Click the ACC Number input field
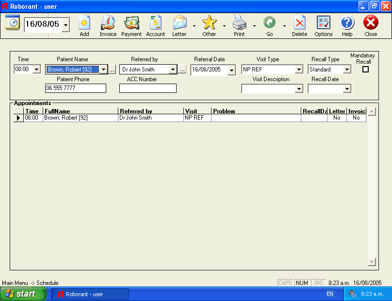 click(x=148, y=88)
